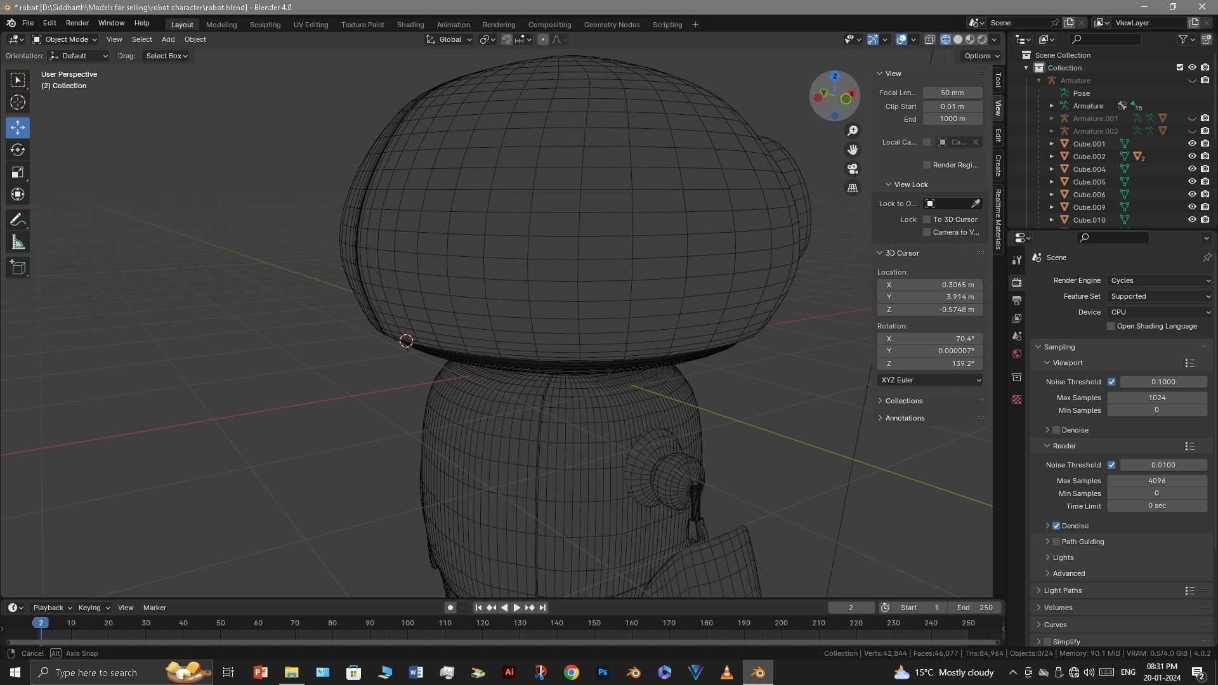The image size is (1218, 685).
Task: Open Feature Set Supported dropdown
Action: click(1160, 296)
